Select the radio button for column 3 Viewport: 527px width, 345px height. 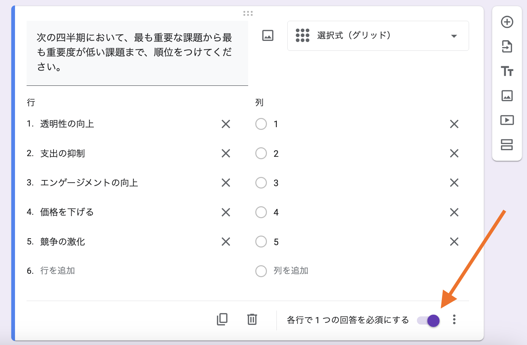point(261,183)
